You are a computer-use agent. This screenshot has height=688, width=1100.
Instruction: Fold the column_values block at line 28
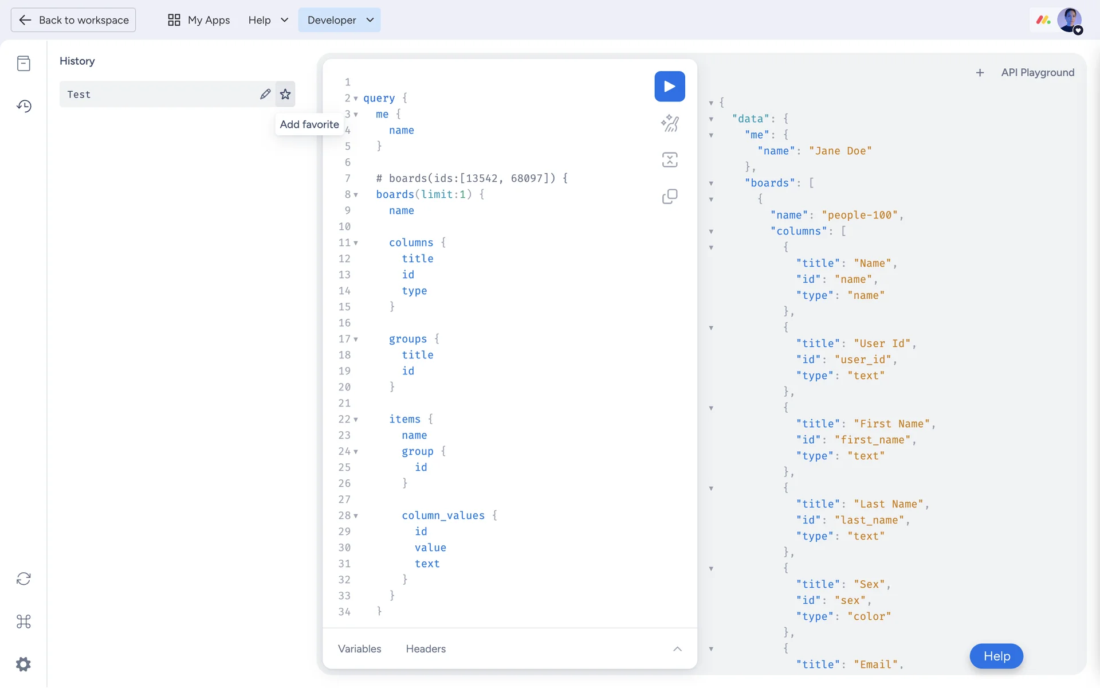[356, 516]
